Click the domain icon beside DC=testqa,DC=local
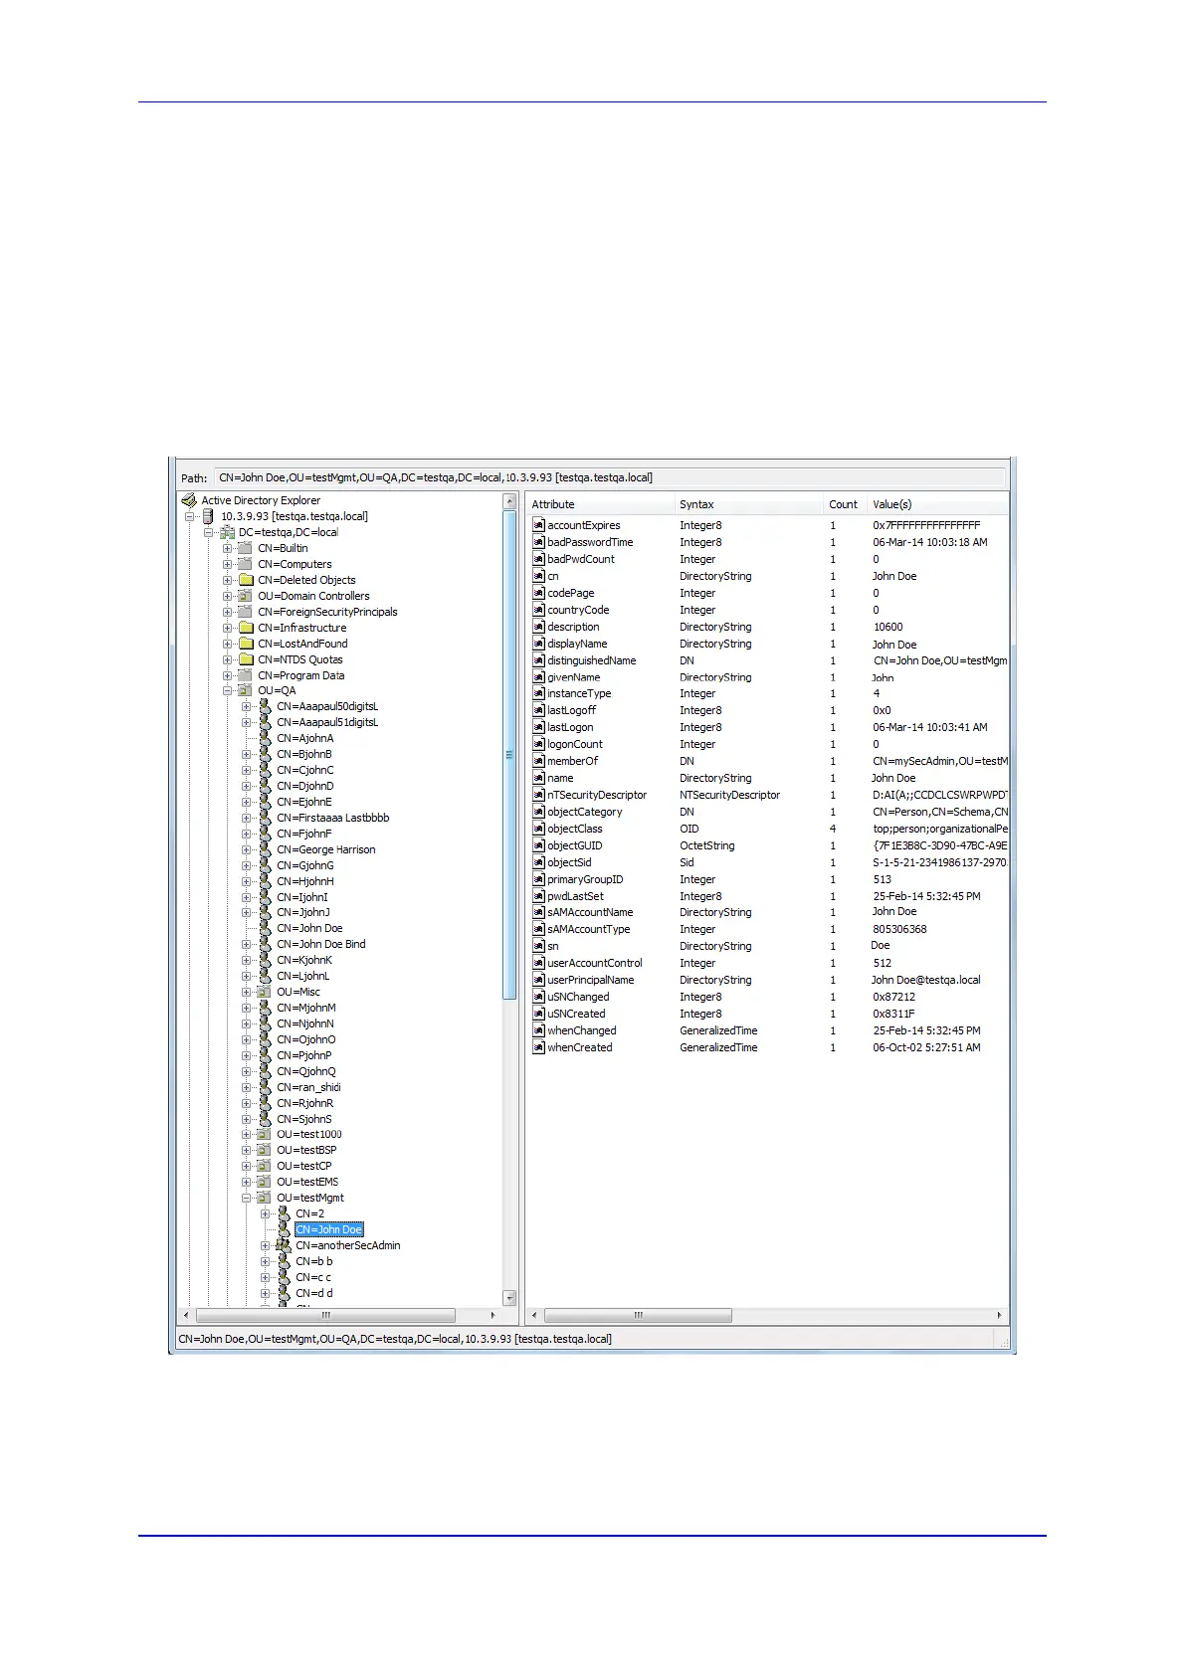Image resolution: width=1185 pixels, height=1674 pixels. (227, 532)
